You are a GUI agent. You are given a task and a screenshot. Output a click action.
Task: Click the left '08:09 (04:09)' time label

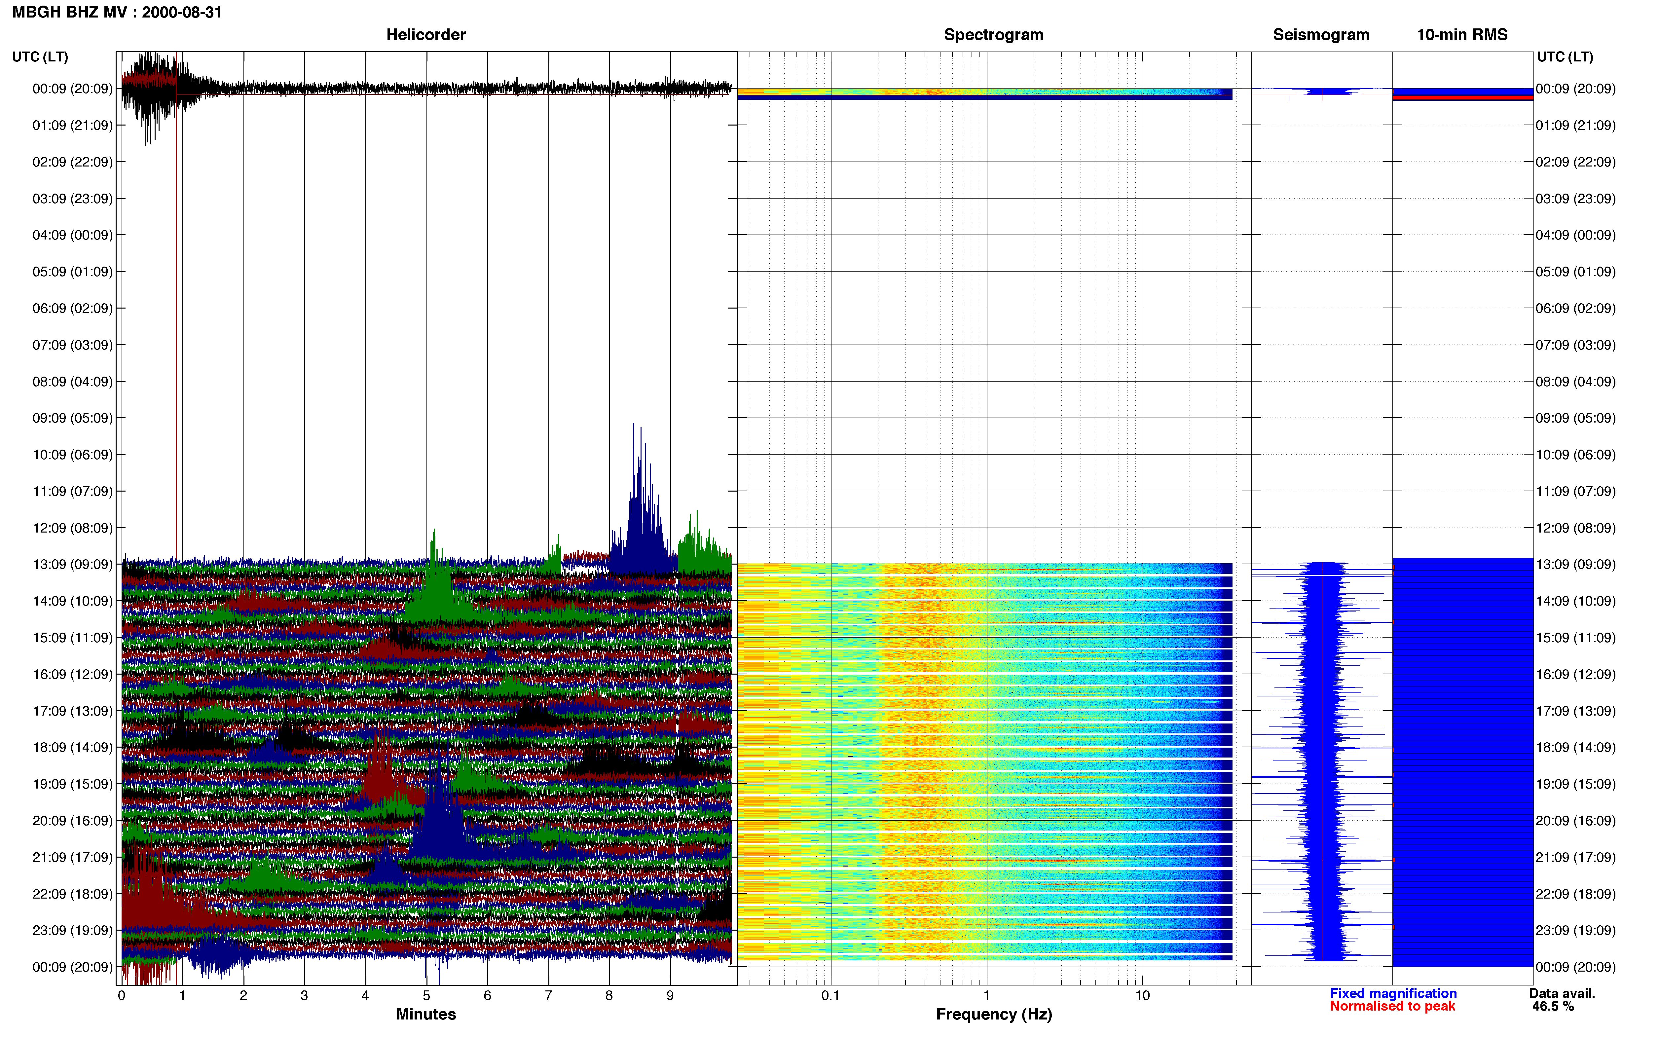[73, 381]
